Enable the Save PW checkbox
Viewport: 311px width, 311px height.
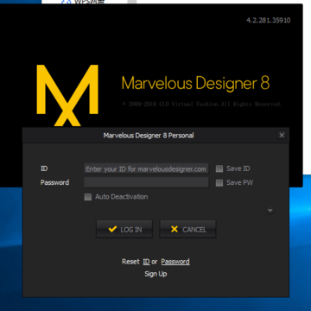(x=219, y=182)
